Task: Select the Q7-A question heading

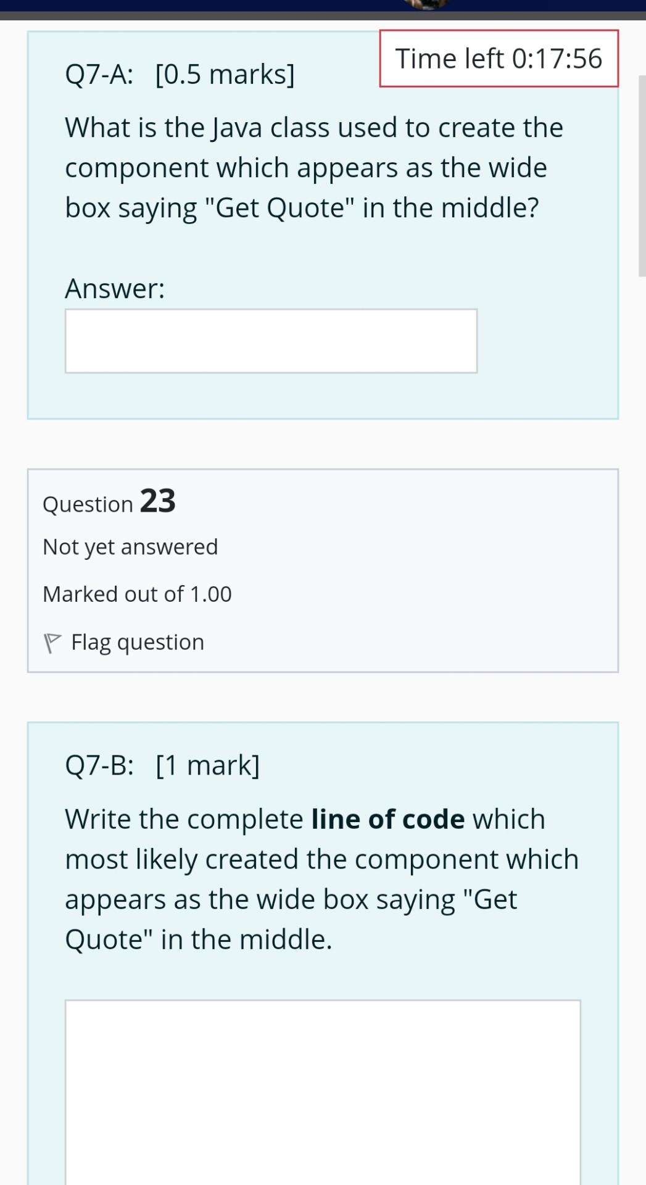Action: (180, 73)
